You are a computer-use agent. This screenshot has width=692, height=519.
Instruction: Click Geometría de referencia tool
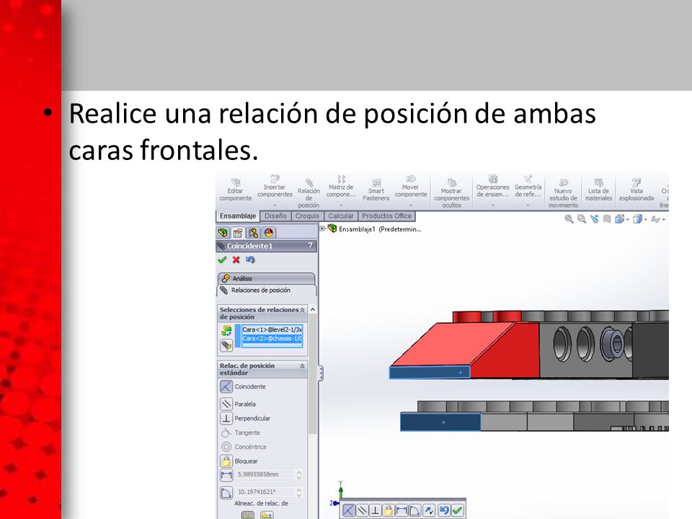[x=528, y=186]
